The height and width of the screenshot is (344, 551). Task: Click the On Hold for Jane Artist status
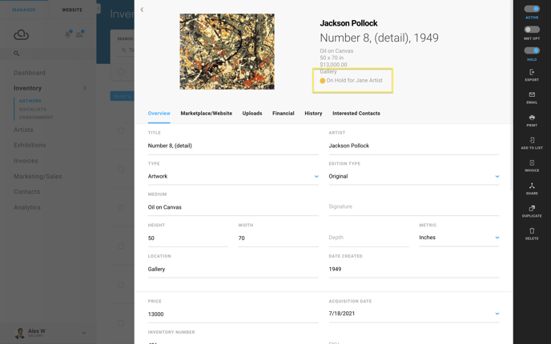(x=351, y=80)
